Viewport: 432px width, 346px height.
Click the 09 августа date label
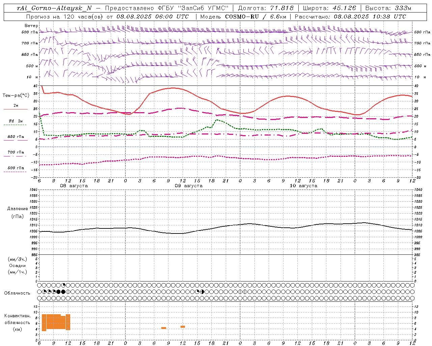[x=189, y=186]
